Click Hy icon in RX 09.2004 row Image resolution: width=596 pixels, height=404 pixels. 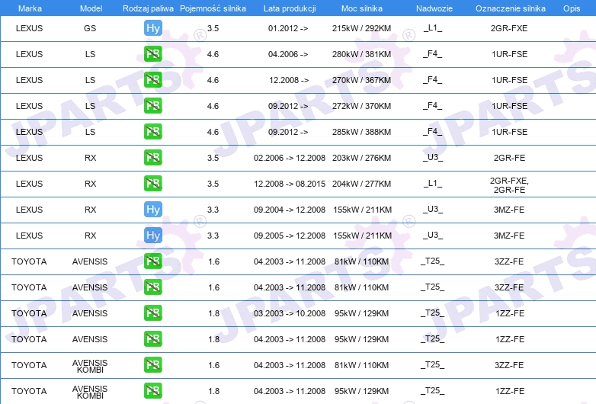(153, 210)
